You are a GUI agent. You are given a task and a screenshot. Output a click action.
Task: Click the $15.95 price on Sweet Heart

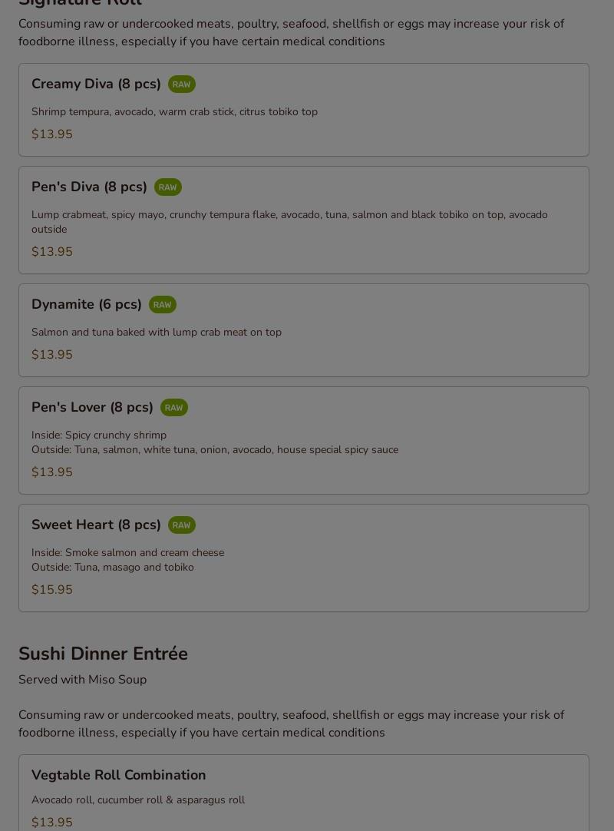pyautogui.click(x=51, y=590)
